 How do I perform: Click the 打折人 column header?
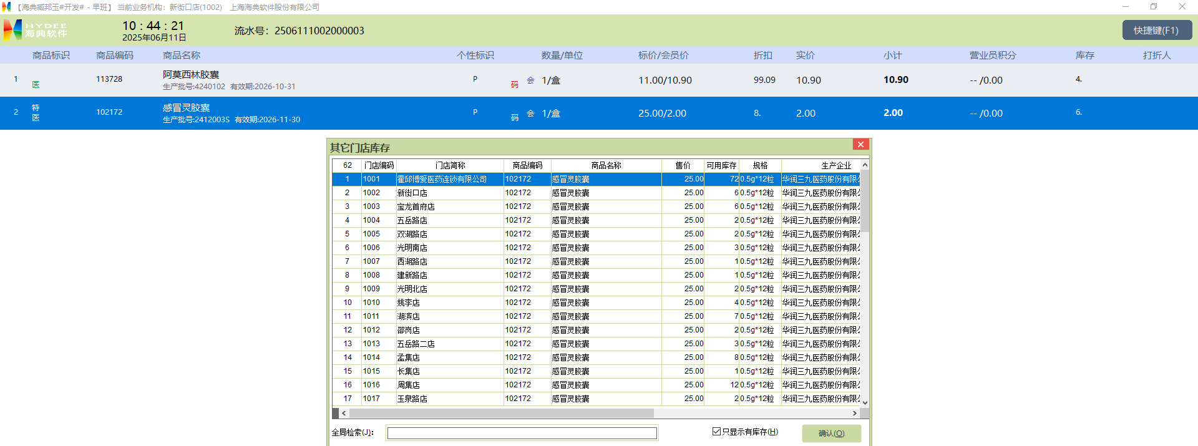(1157, 56)
